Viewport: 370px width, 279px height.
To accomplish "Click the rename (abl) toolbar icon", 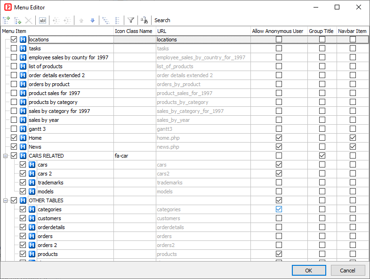I will click(42, 20).
